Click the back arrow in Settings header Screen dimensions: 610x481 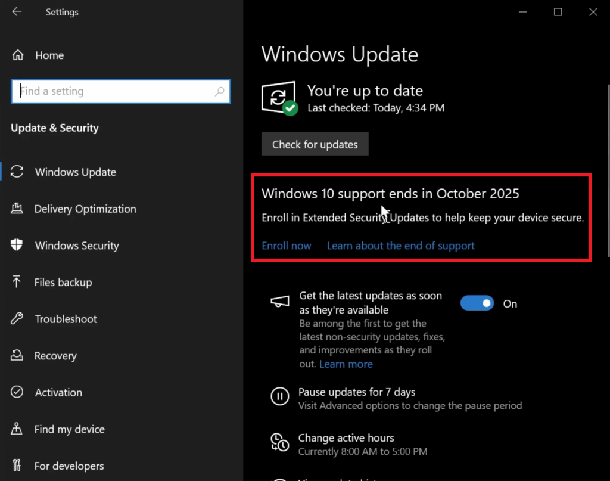17,12
